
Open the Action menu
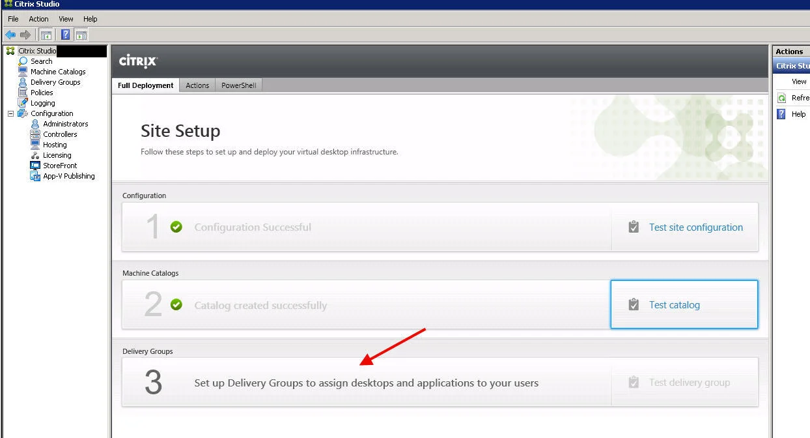coord(38,19)
